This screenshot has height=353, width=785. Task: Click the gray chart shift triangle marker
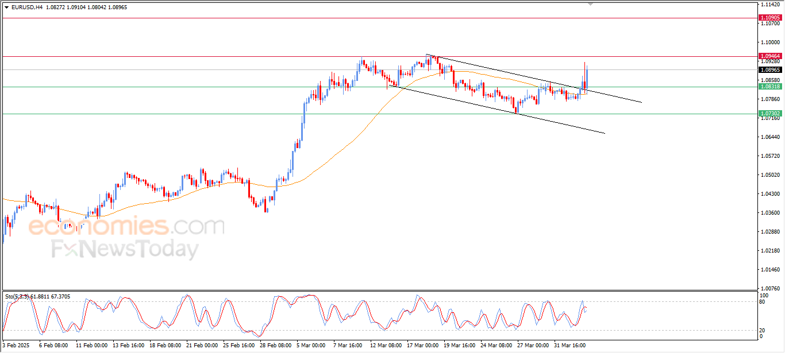click(x=590, y=4)
